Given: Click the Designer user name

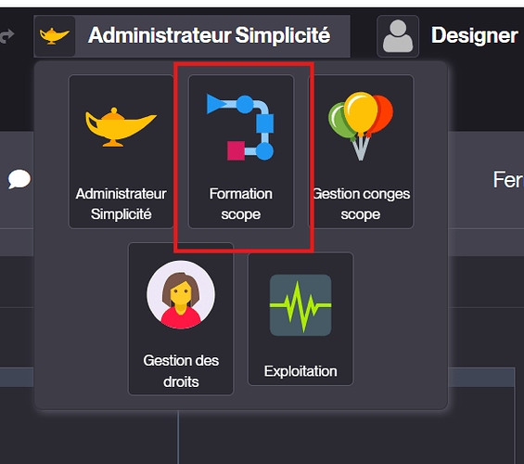Looking at the screenshot, I should [x=475, y=35].
